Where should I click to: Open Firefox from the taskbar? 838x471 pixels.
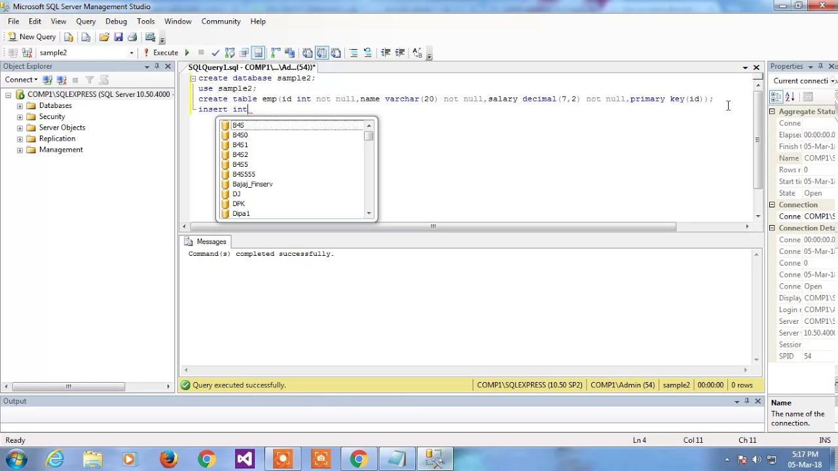(x=168, y=459)
